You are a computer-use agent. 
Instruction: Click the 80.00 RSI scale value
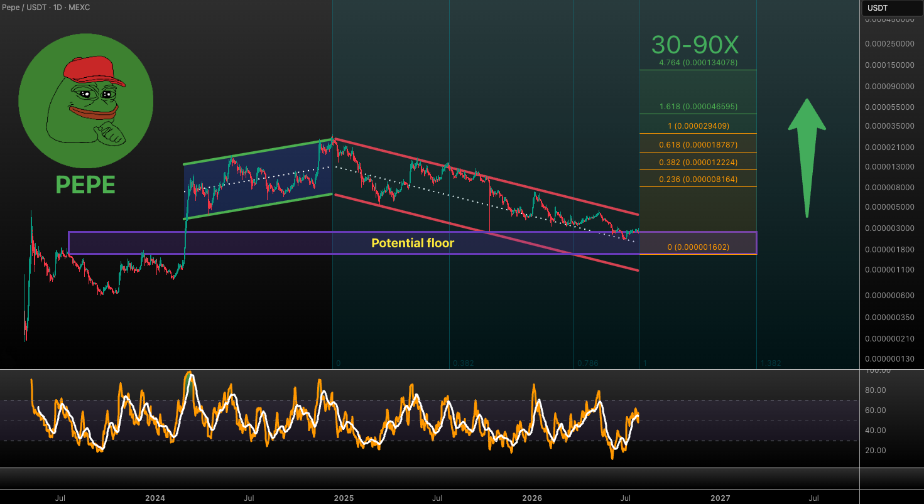click(x=876, y=390)
